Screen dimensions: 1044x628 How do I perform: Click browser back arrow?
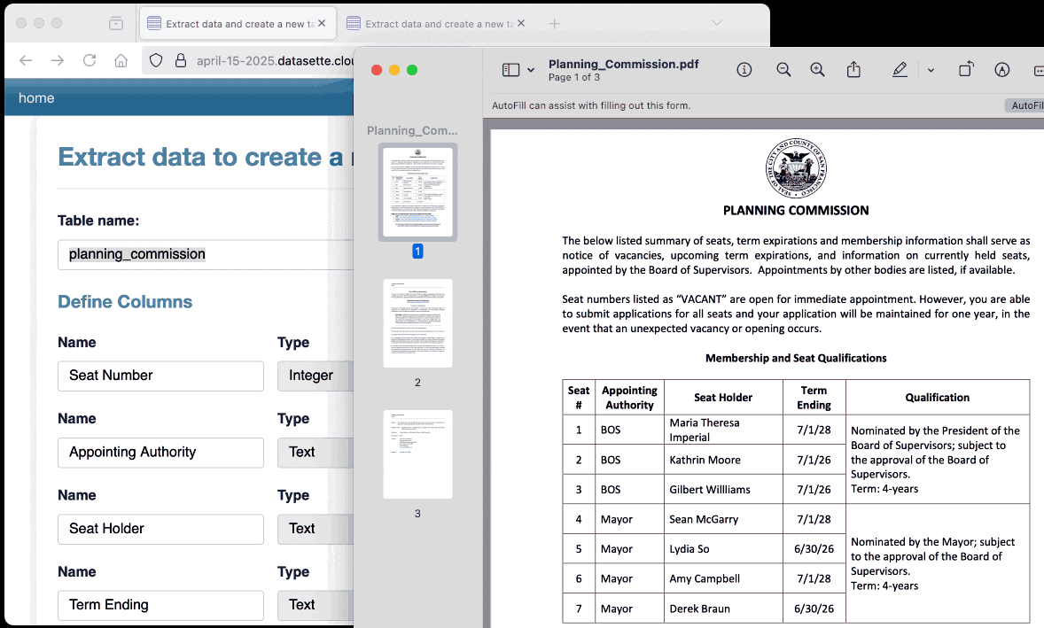click(x=26, y=60)
